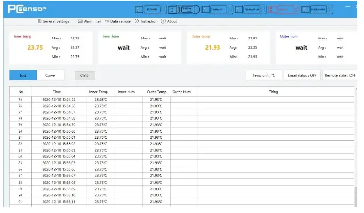Viewport: 364px width, 213px height.
Task: Click the Outer Temp column header
Action: (156, 92)
